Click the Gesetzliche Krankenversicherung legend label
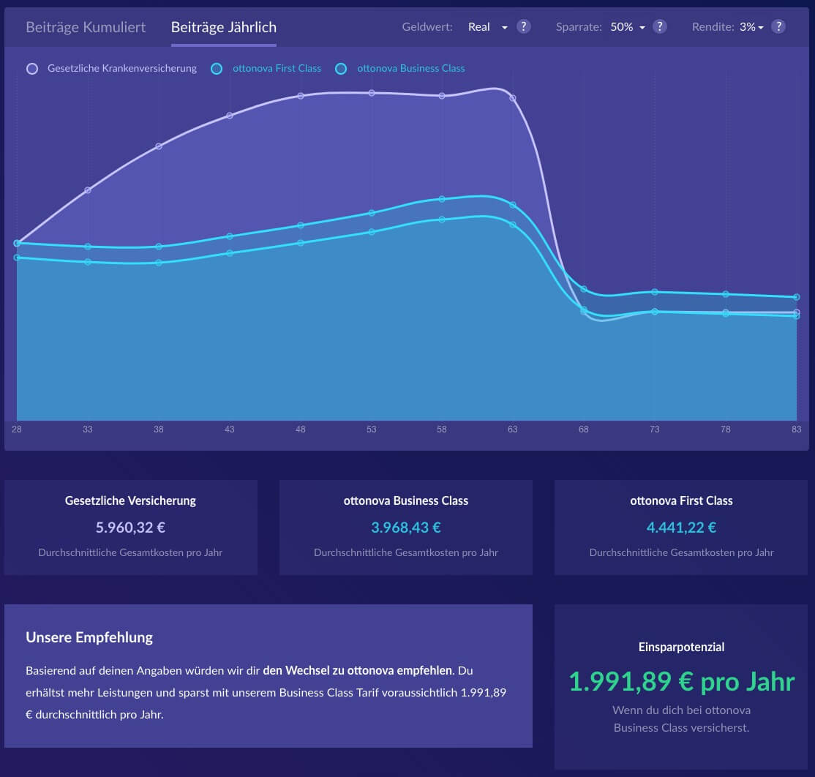Screen dimensions: 815x777 click(x=122, y=68)
